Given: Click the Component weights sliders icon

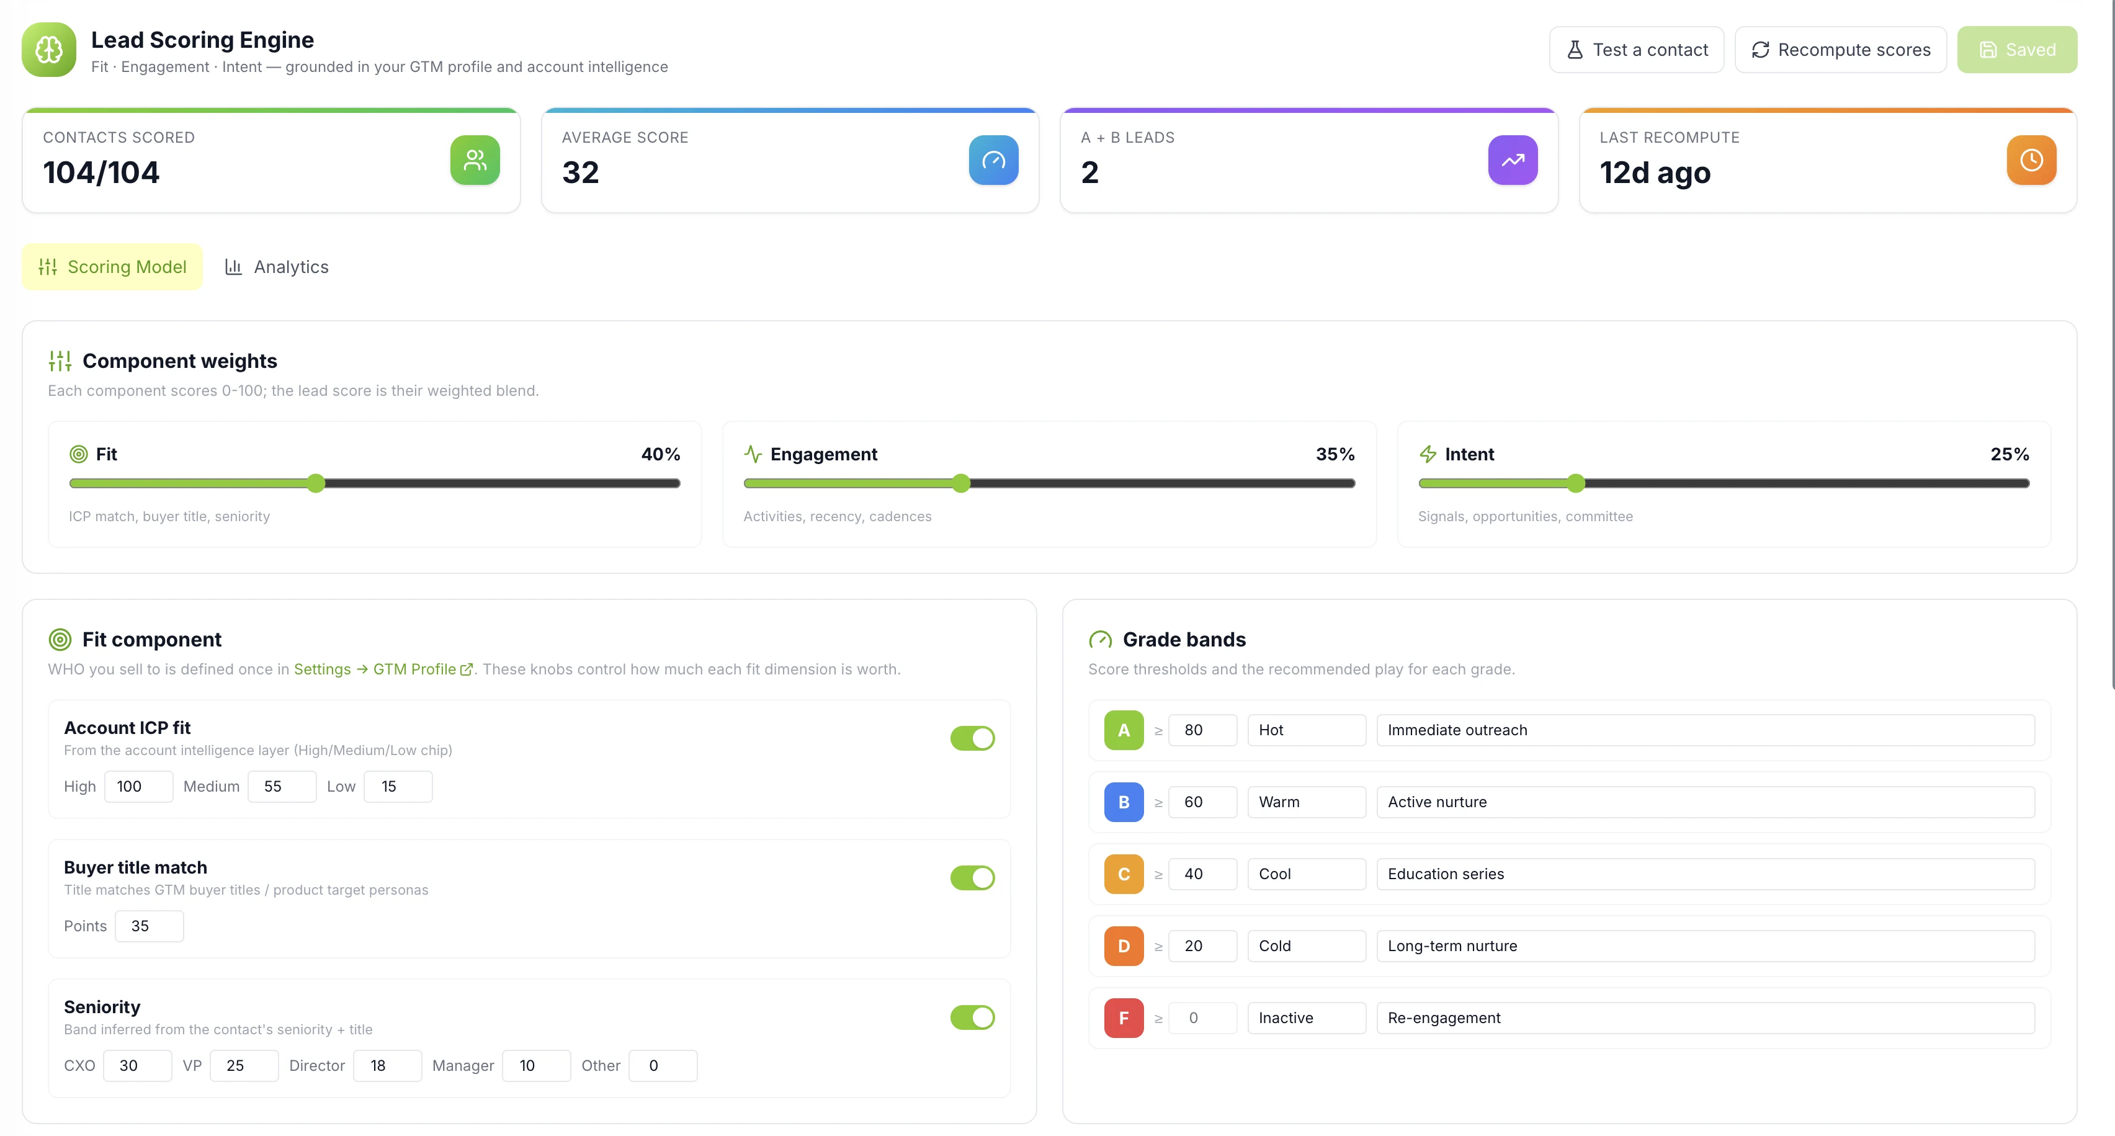Looking at the screenshot, I should coord(60,361).
